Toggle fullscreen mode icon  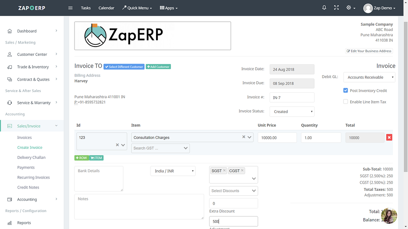tap(336, 8)
